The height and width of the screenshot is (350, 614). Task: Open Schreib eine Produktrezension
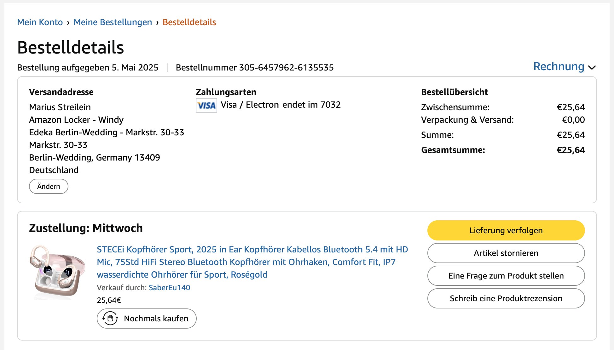click(x=506, y=298)
